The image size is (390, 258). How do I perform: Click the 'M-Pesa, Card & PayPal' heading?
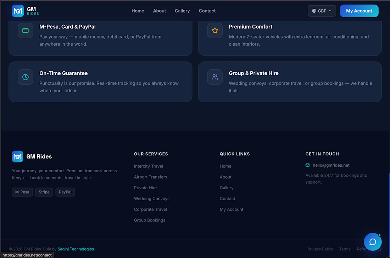click(67, 27)
